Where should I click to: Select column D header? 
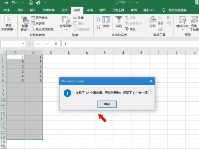pyautogui.click(x=69, y=52)
